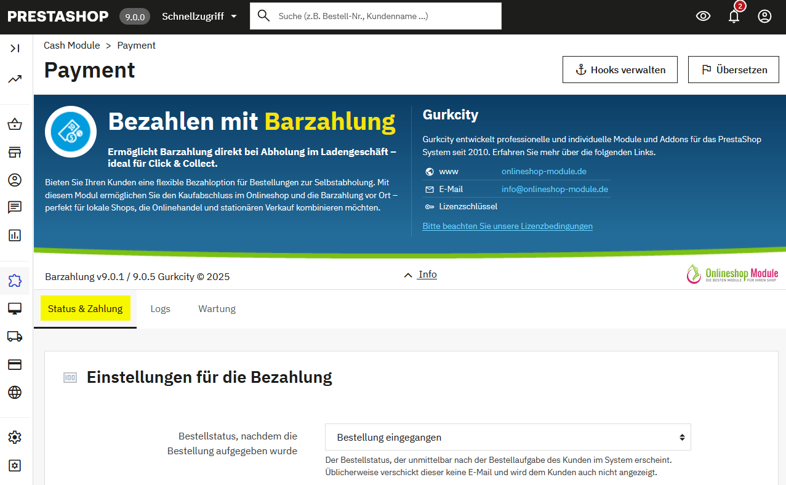Click the Hooks verwalten button
786x485 pixels.
[620, 70]
